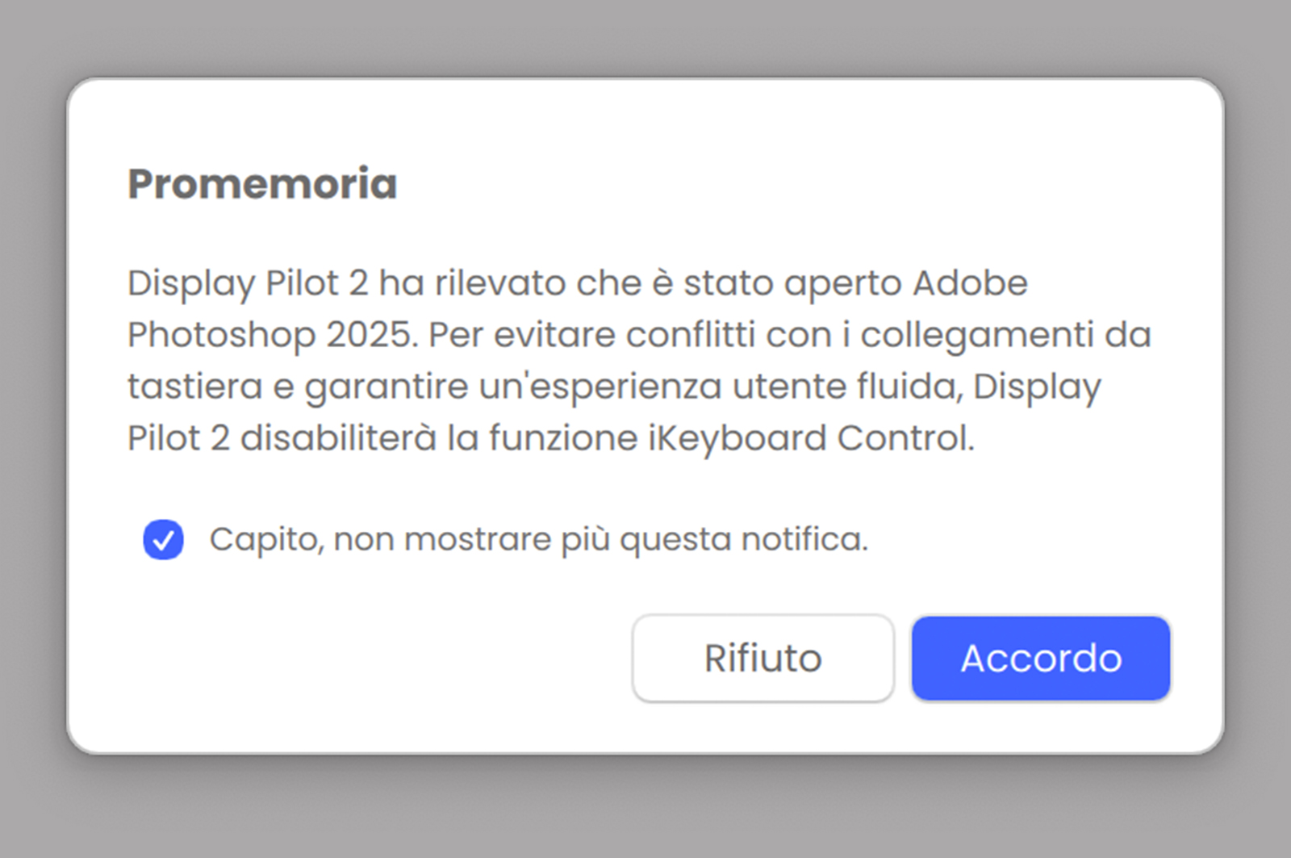
Task: Click the empty white area left of Rifiuto
Action: coord(363,659)
